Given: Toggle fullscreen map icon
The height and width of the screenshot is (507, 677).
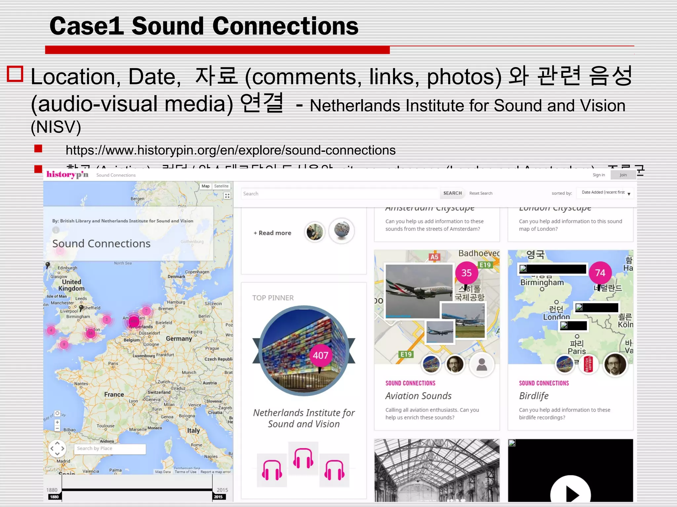Looking at the screenshot, I should 227,196.
